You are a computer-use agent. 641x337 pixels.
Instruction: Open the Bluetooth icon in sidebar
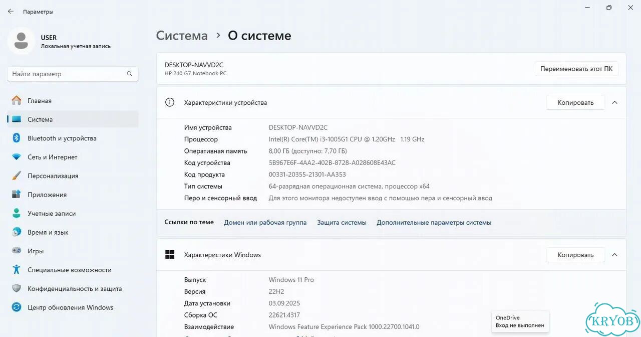coord(17,138)
